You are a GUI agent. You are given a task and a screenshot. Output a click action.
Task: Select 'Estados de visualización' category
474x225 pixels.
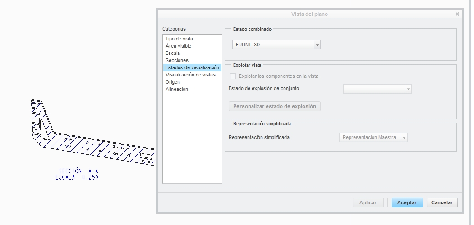[x=192, y=67]
